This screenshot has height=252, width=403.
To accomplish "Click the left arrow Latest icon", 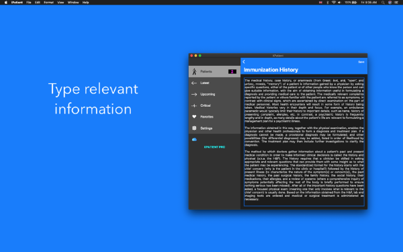I will point(194,83).
